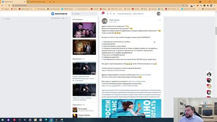Open the Gmail bookmark
The image size is (217, 122).
127,9
